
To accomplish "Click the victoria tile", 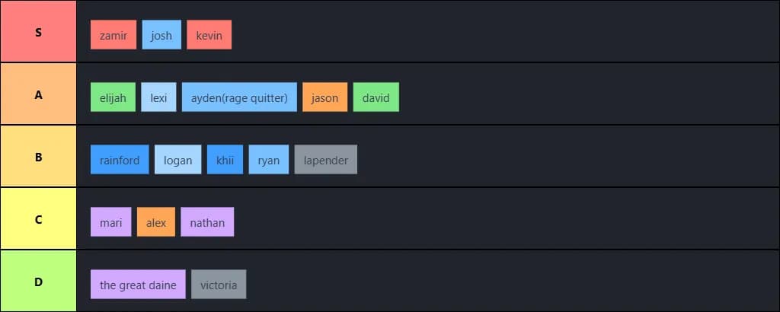I will [219, 285].
